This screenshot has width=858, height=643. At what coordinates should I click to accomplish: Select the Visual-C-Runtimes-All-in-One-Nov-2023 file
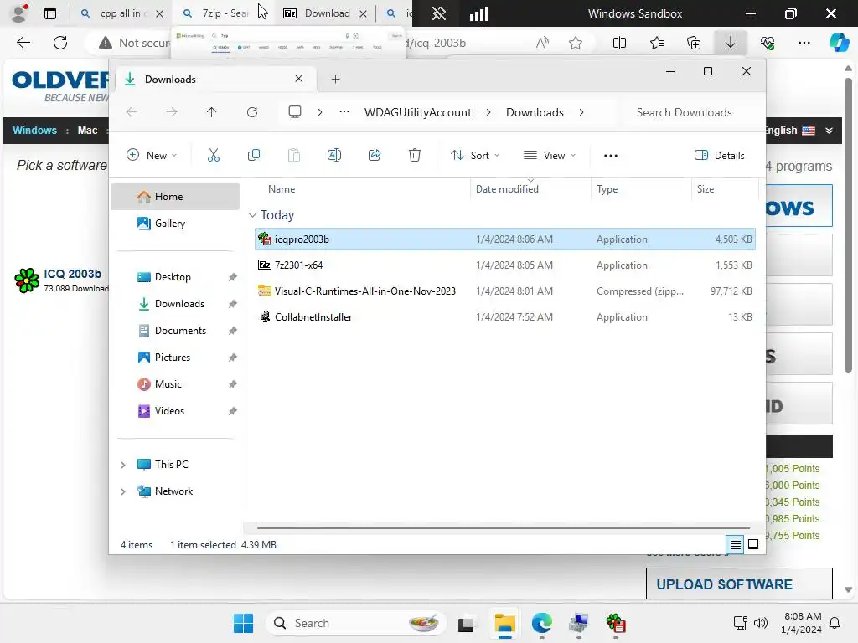pyautogui.click(x=504, y=291)
